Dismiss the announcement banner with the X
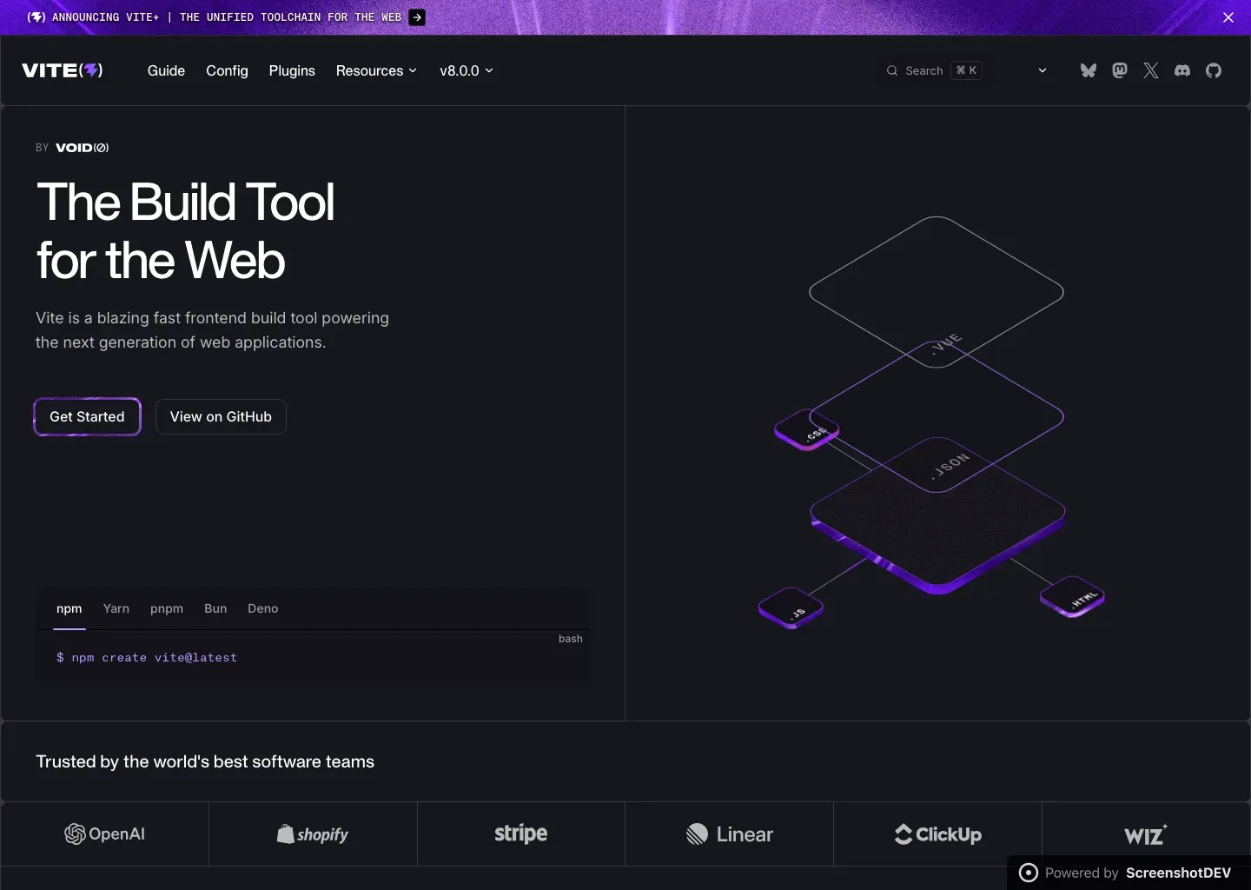The height and width of the screenshot is (890, 1251). (x=1228, y=17)
